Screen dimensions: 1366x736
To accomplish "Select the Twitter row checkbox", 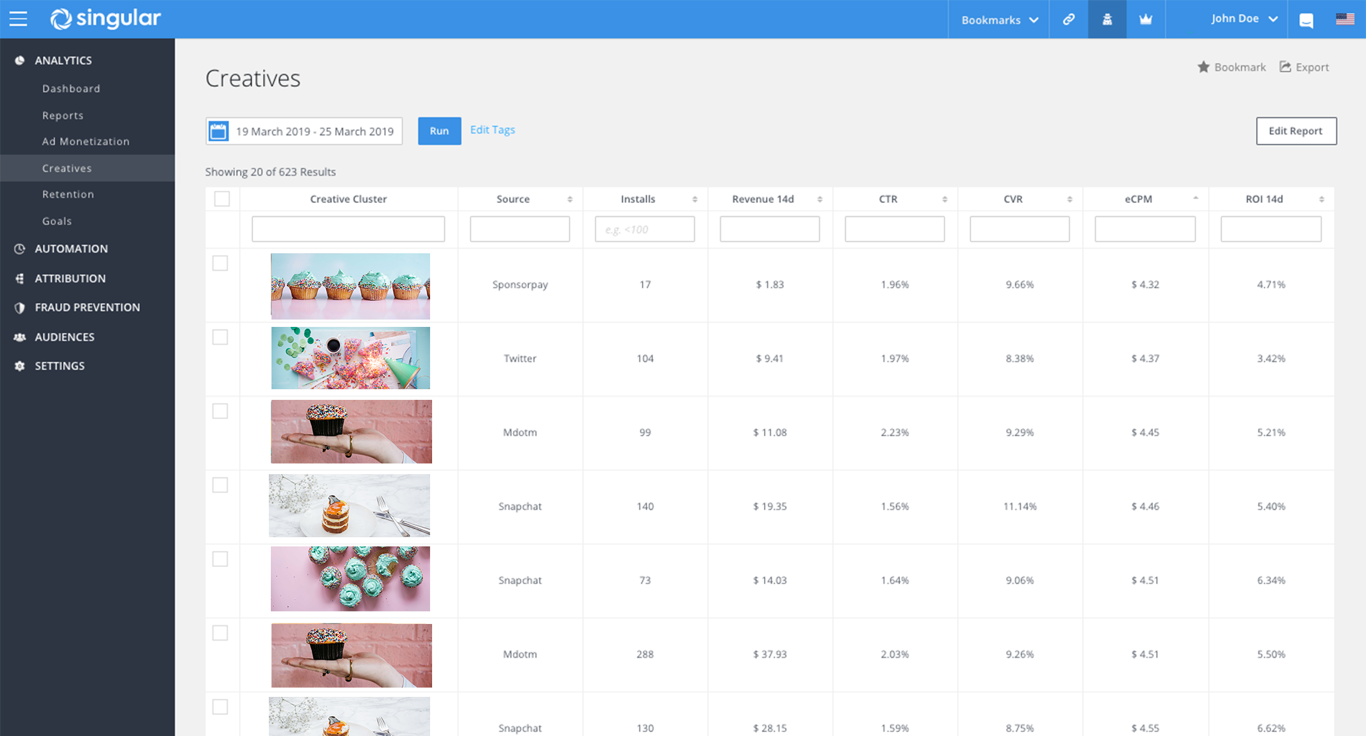I will pos(220,337).
